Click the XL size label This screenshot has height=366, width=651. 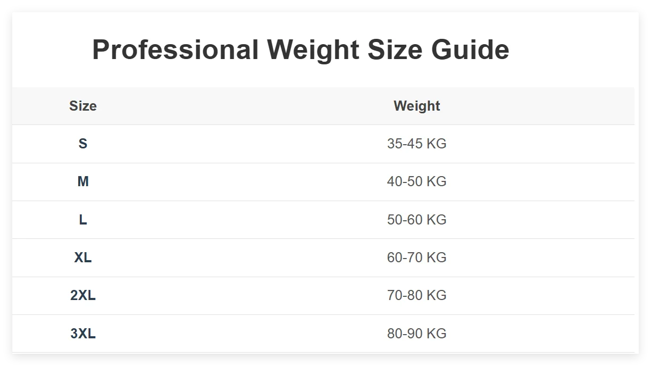tap(83, 257)
